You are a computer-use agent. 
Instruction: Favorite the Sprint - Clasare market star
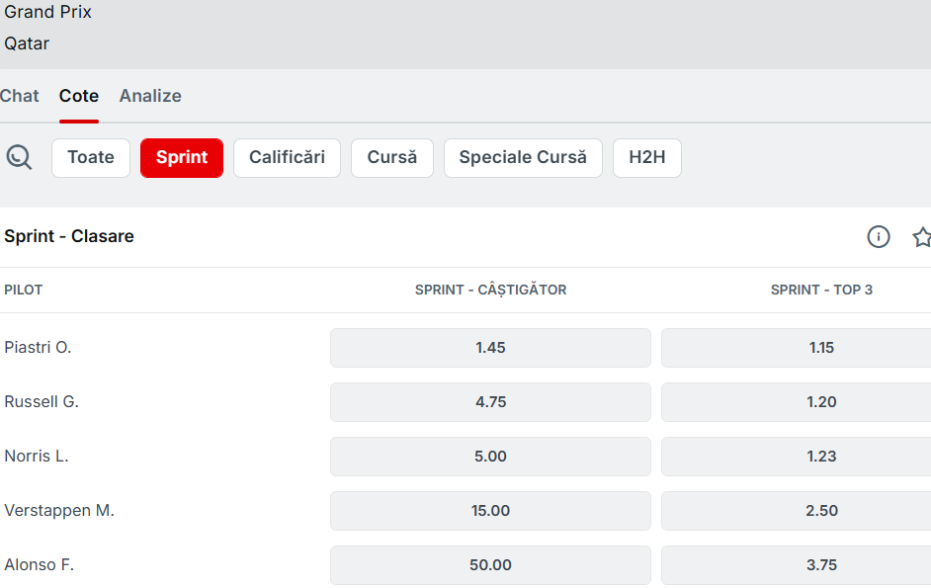tap(921, 237)
